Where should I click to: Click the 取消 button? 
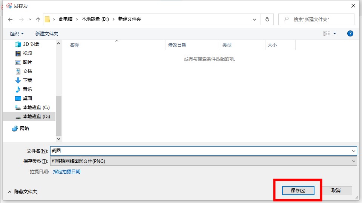(x=336, y=191)
